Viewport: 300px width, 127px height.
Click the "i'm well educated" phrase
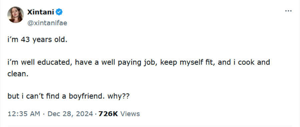40,62
